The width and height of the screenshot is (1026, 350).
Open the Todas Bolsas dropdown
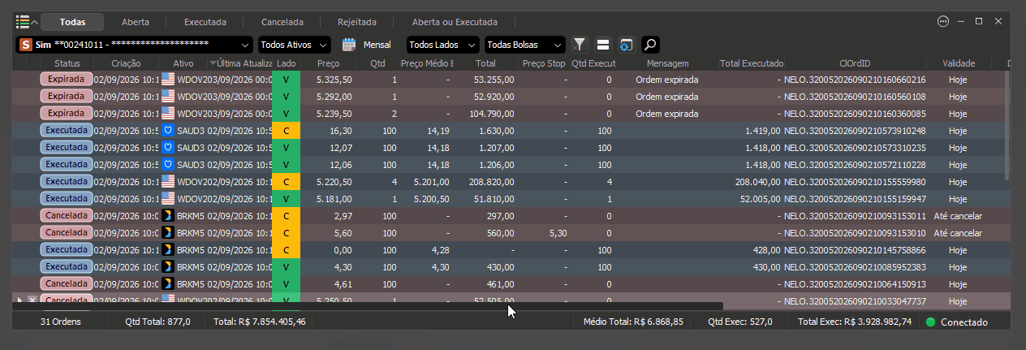(x=524, y=45)
